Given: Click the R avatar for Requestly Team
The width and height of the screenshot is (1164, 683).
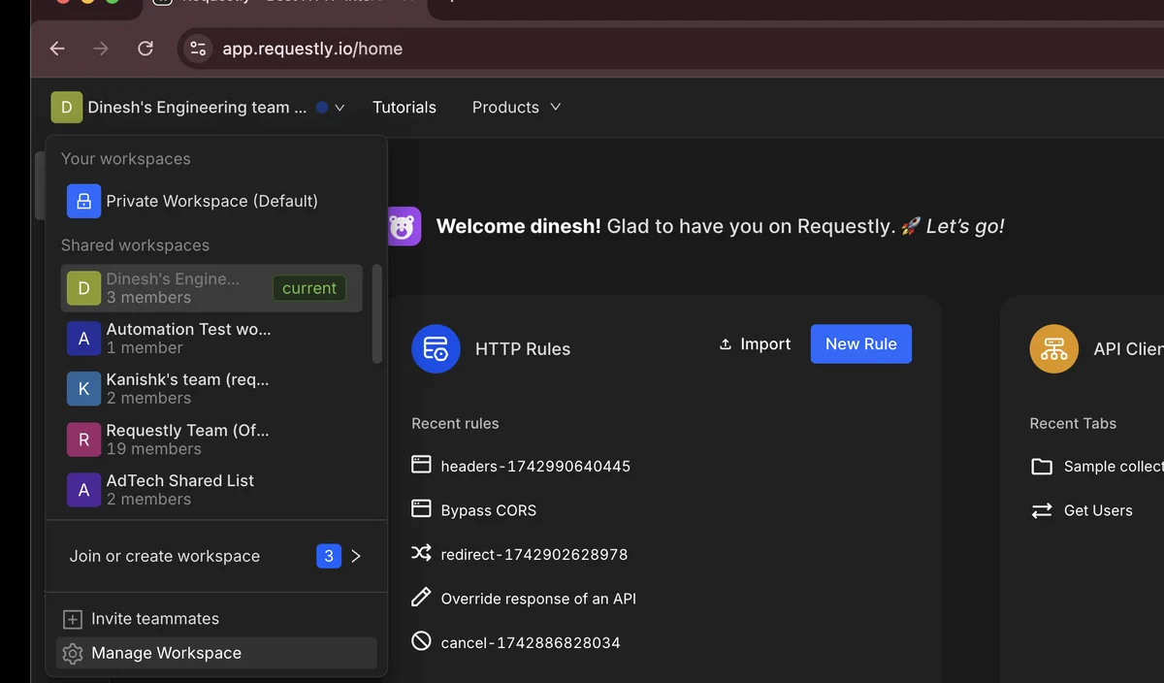Looking at the screenshot, I should point(83,439).
